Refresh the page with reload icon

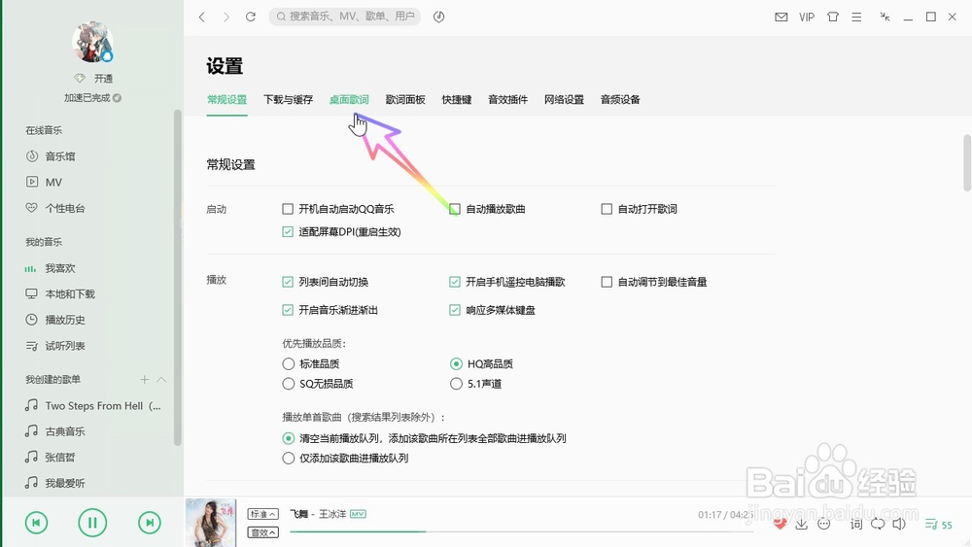coord(251,17)
